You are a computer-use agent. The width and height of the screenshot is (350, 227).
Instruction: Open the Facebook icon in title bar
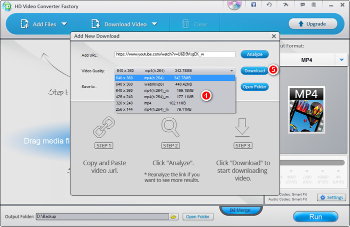coord(253,4)
